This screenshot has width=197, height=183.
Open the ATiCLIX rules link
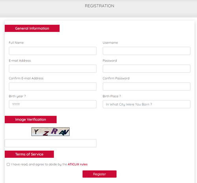(78, 164)
